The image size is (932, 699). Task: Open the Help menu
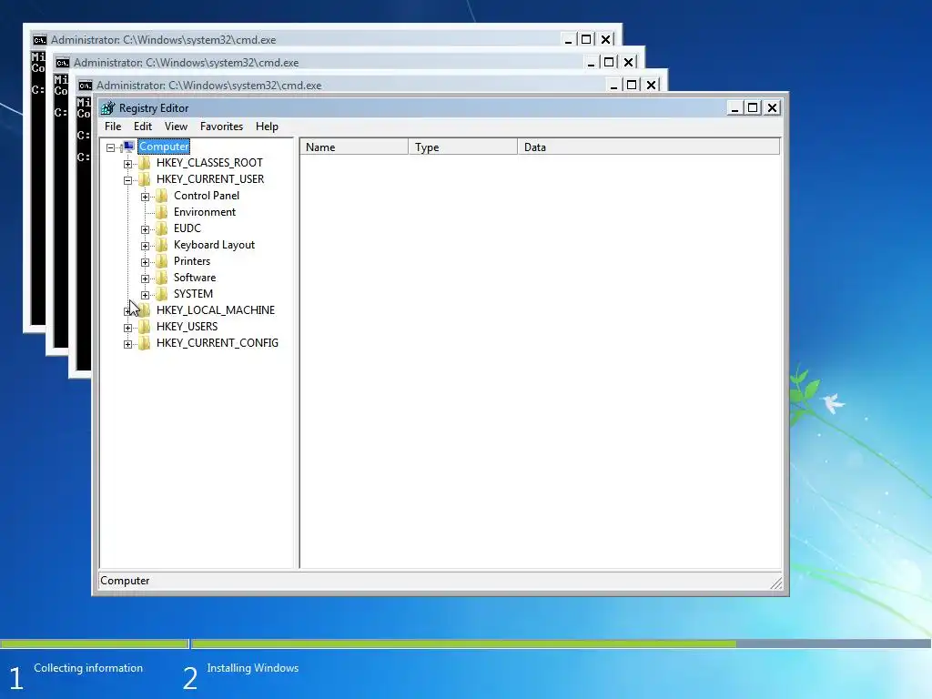coord(267,127)
